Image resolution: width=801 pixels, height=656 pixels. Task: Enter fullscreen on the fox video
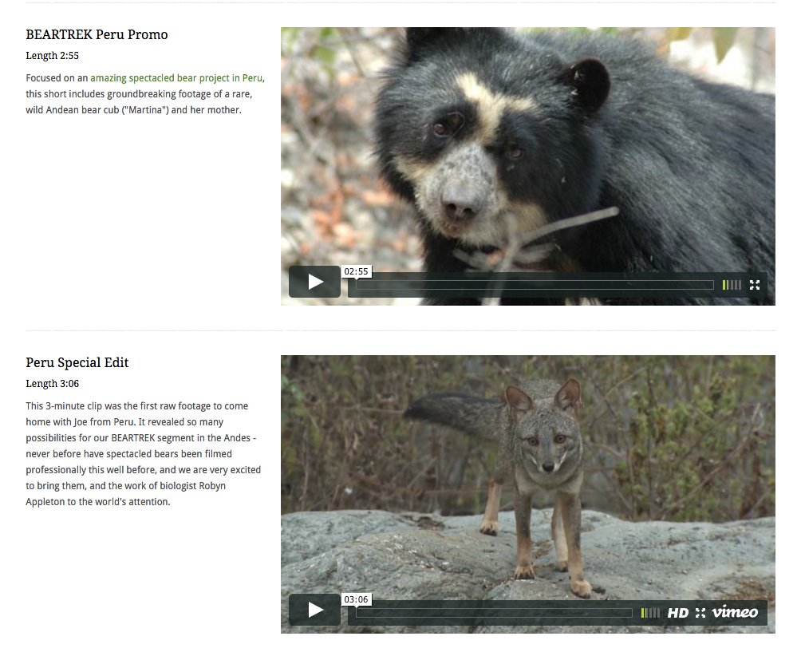coord(700,613)
